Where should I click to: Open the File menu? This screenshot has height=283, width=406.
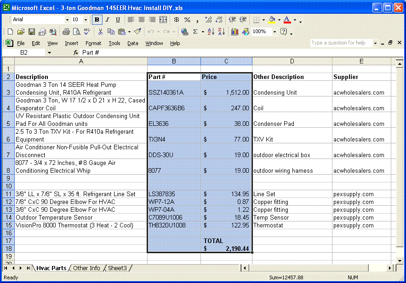[21, 44]
